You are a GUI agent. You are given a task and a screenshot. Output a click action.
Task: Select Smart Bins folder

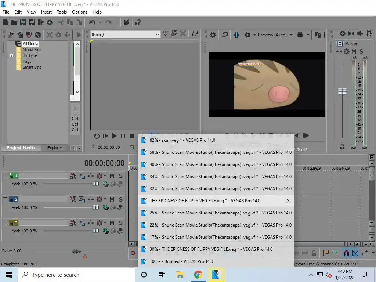pos(32,67)
